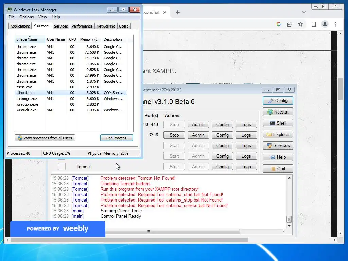This screenshot has width=348, height=261.
Task: Switch to the Networking tab
Action: 106,26
